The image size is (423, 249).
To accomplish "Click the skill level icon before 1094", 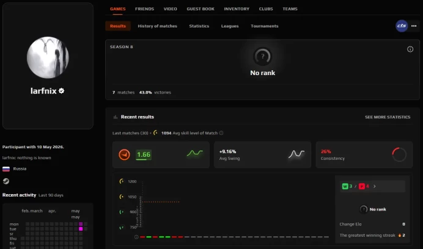I will coord(155,132).
